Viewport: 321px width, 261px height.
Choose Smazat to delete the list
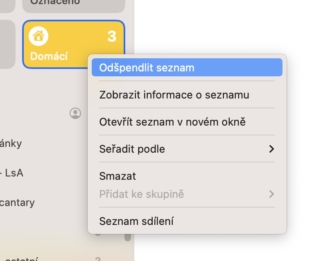click(118, 176)
